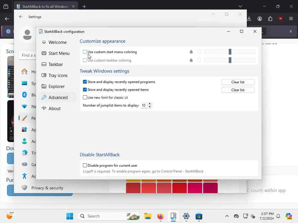298x223 pixels.
Task: Open a new Firefox tab
Action: click(84, 7)
